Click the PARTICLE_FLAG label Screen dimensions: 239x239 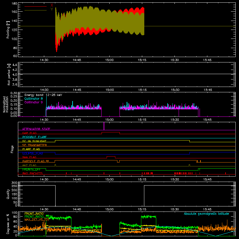[33, 161]
